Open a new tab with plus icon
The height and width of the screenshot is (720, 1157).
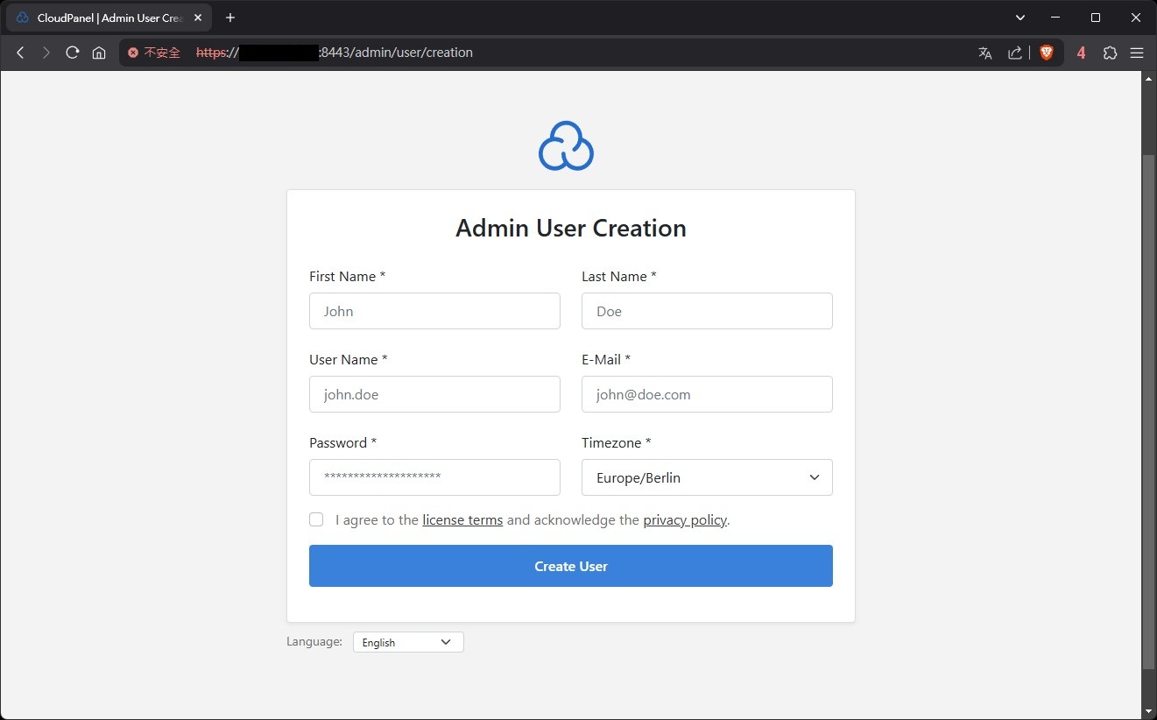click(x=230, y=18)
